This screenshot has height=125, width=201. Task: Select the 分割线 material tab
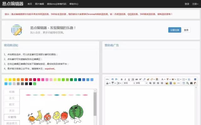point(12,117)
